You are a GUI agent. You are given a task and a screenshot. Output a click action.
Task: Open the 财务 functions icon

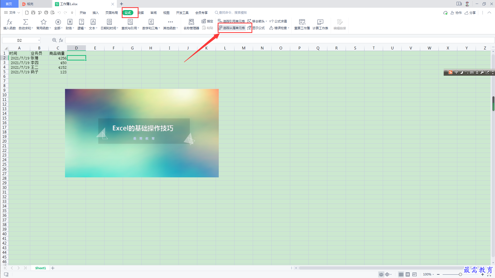pos(70,22)
